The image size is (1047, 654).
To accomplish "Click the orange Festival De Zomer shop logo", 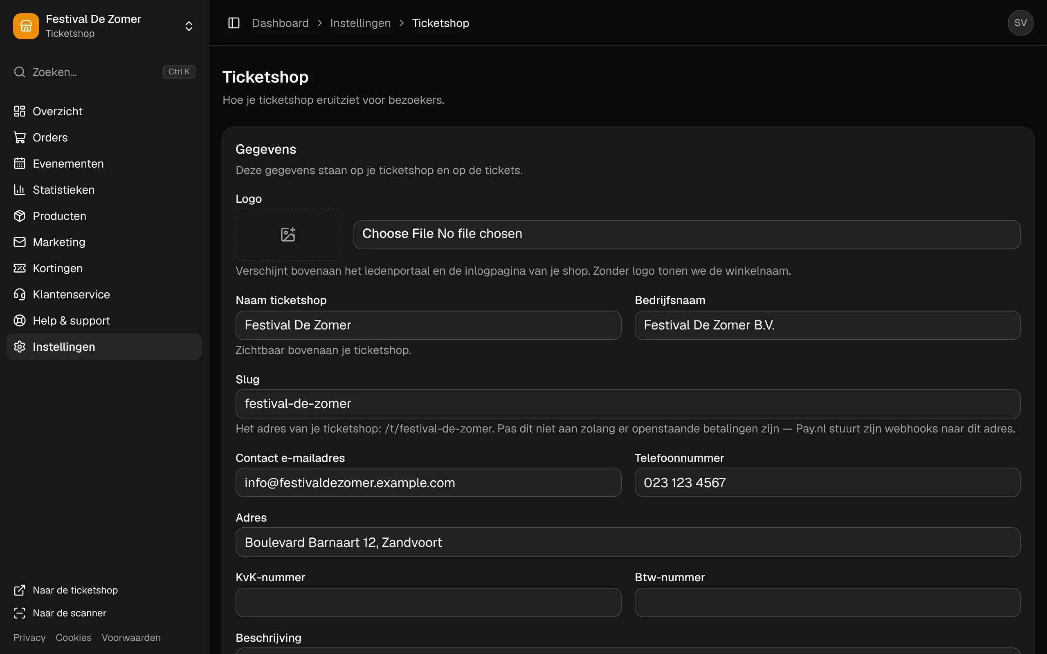I will tap(26, 26).
